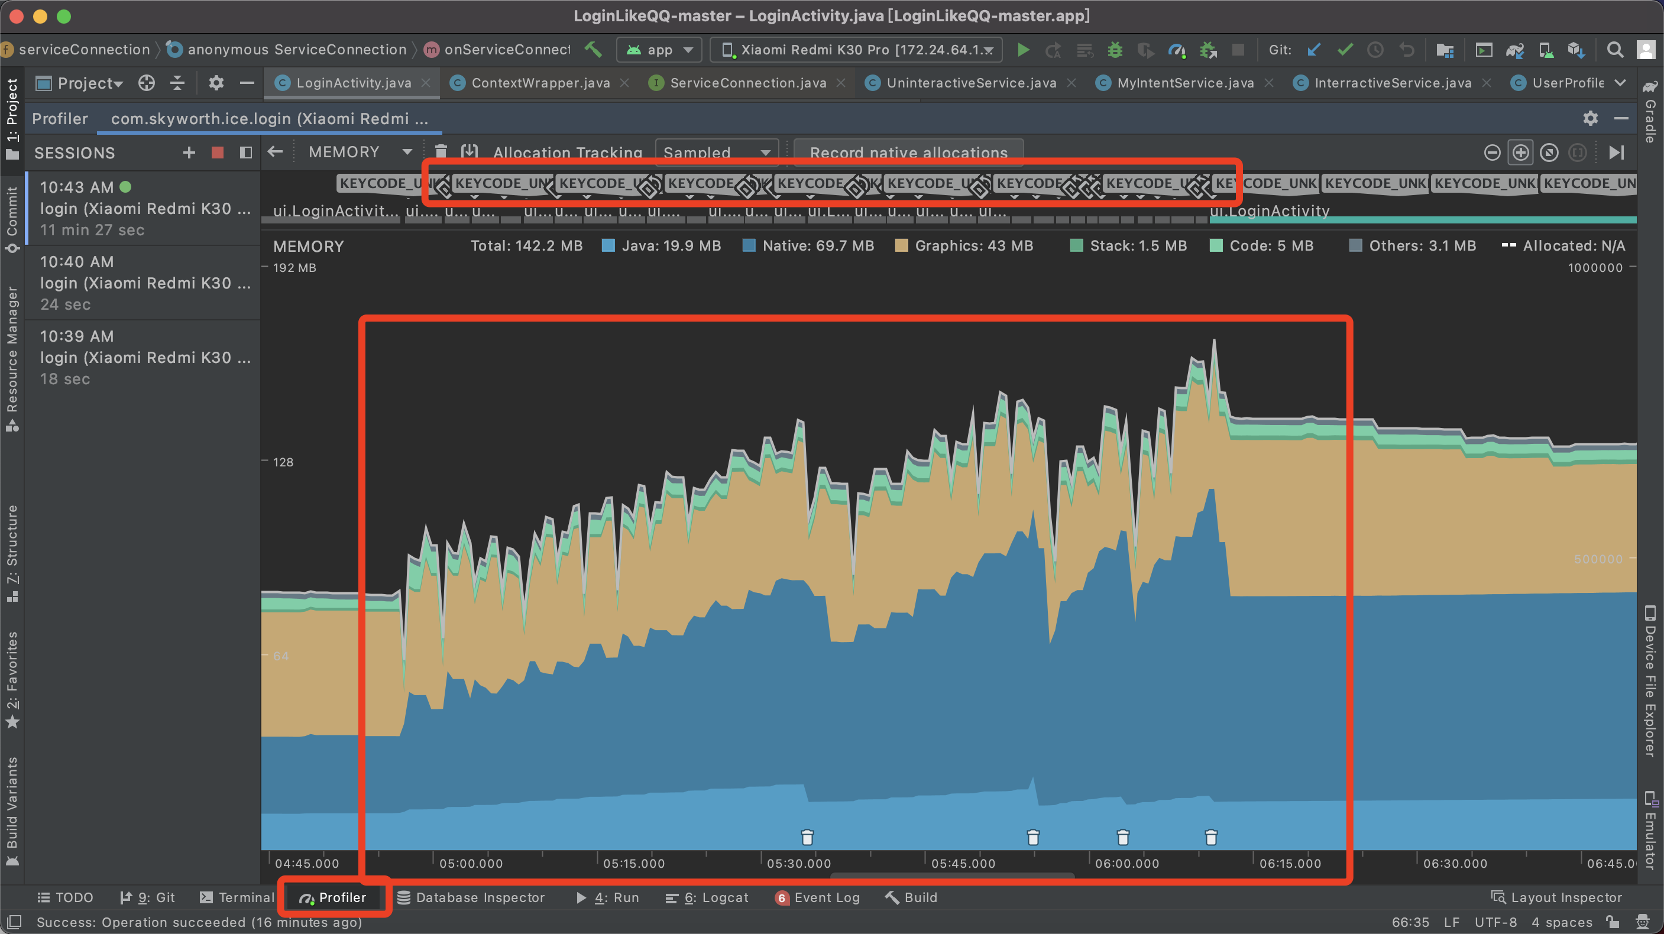
Task: Collapse the sessions sidebar panel
Action: (245, 153)
